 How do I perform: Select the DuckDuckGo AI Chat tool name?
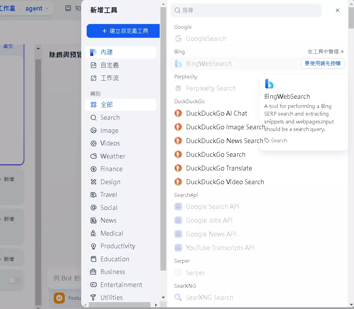217,113
